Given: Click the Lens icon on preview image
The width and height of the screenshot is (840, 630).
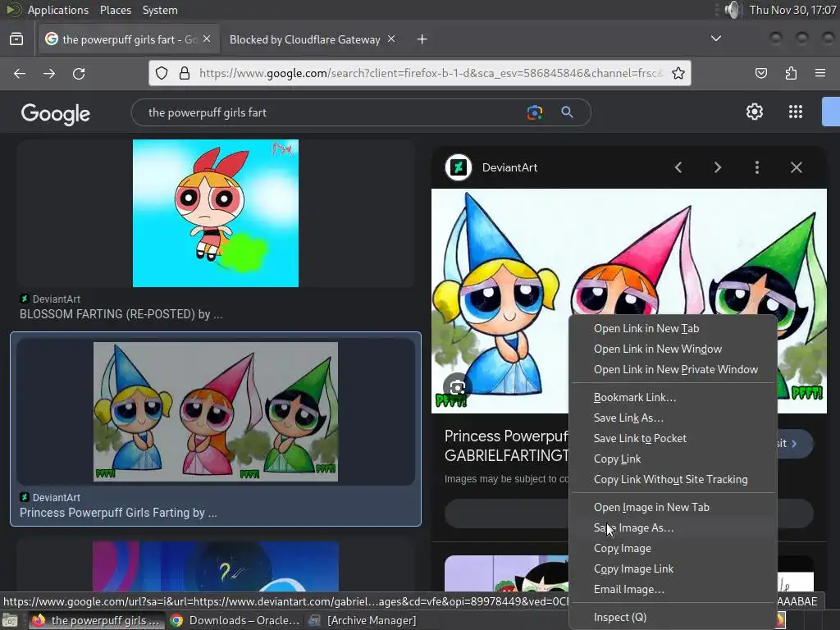Looking at the screenshot, I should click(x=457, y=387).
